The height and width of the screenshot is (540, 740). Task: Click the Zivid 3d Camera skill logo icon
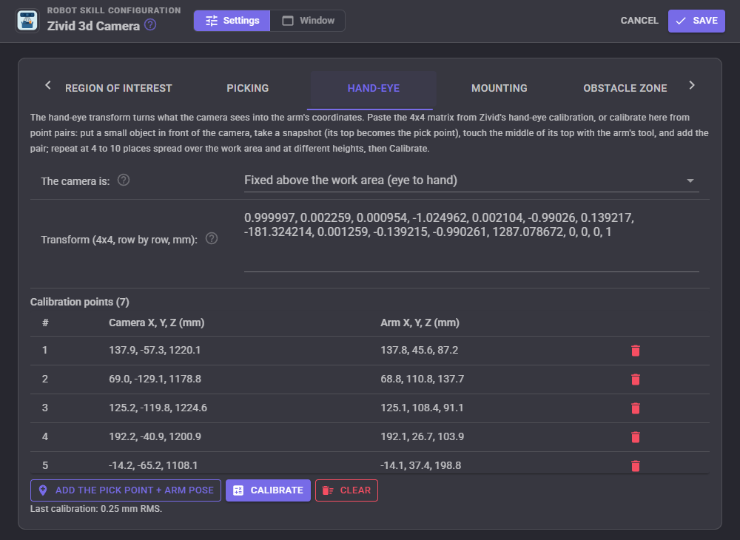click(27, 21)
